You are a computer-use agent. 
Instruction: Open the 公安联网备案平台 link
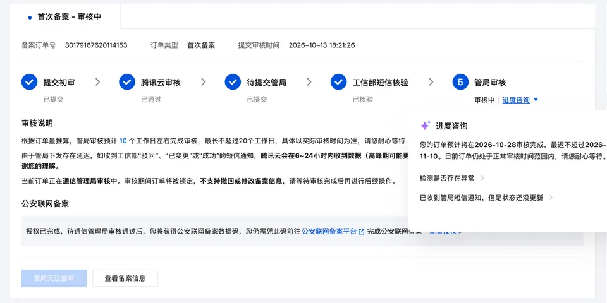tap(329, 232)
